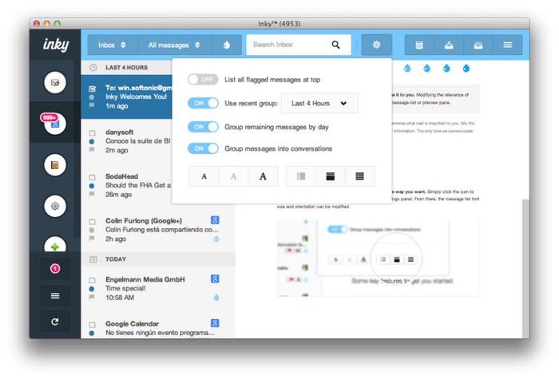Open the unified inbox with 999+ badge

tap(55, 124)
